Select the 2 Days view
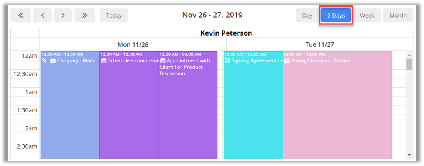Image resolution: width=424 pixels, height=166 pixels. (x=336, y=15)
